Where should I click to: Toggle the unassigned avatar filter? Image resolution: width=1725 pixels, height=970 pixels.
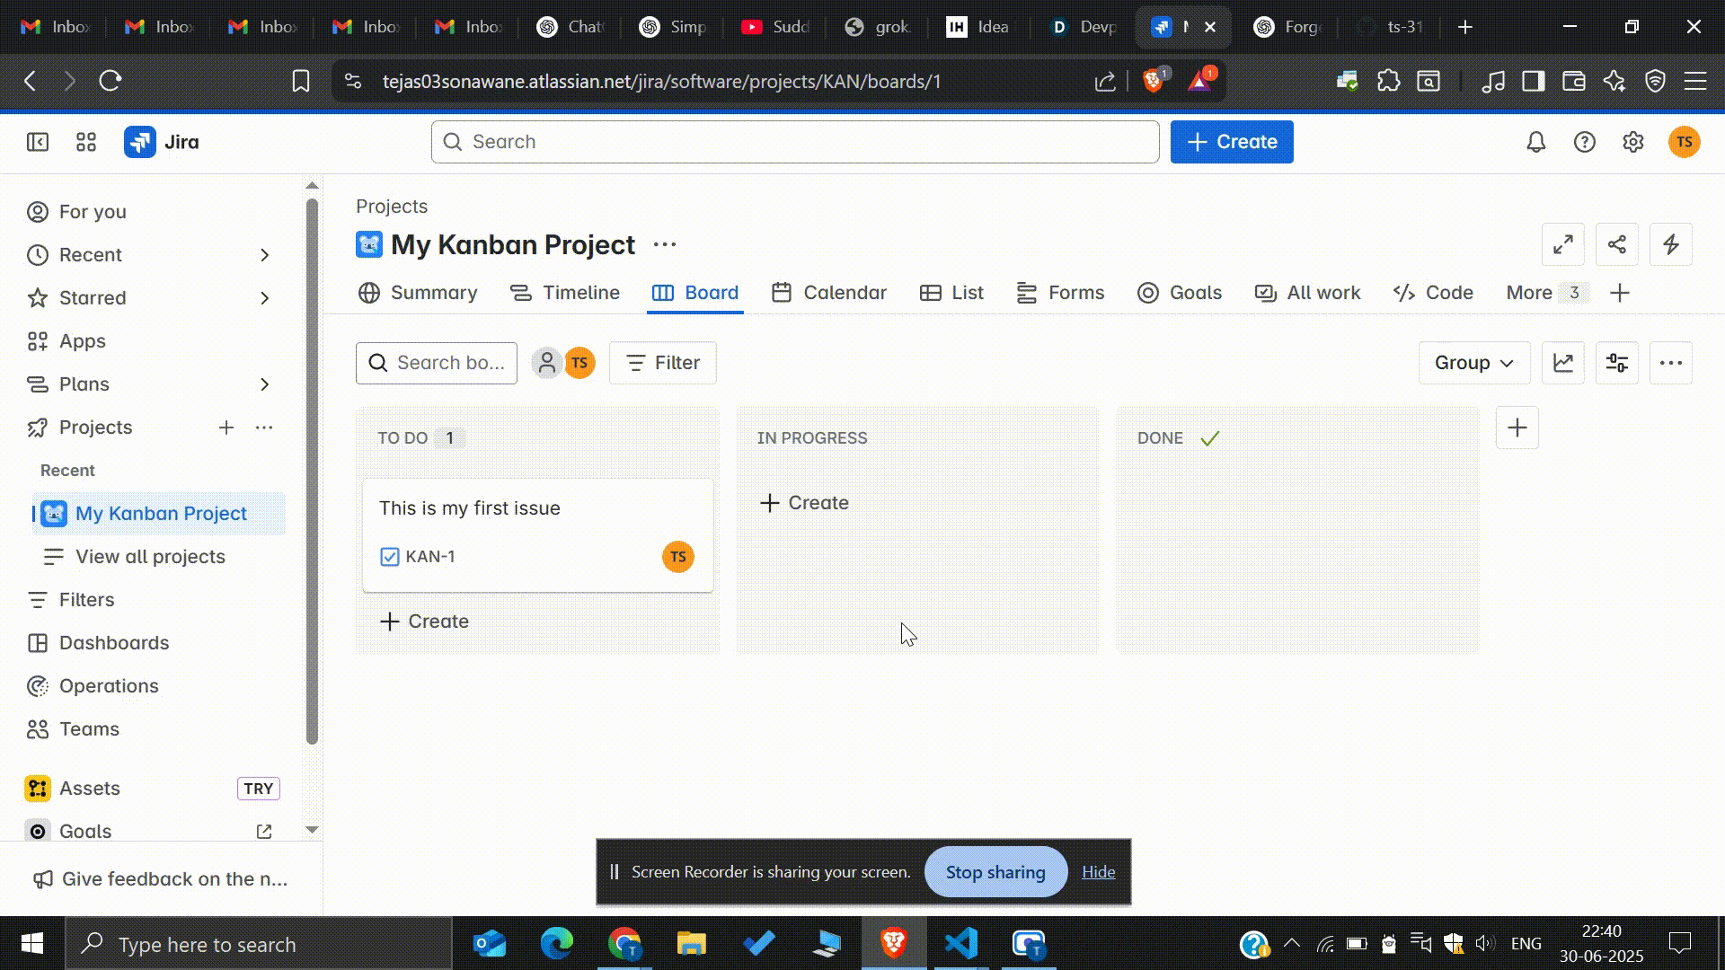click(x=546, y=363)
